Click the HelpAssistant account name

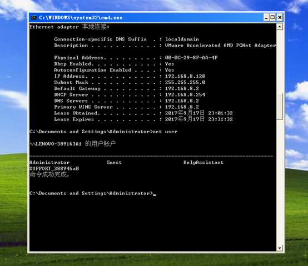point(203,162)
